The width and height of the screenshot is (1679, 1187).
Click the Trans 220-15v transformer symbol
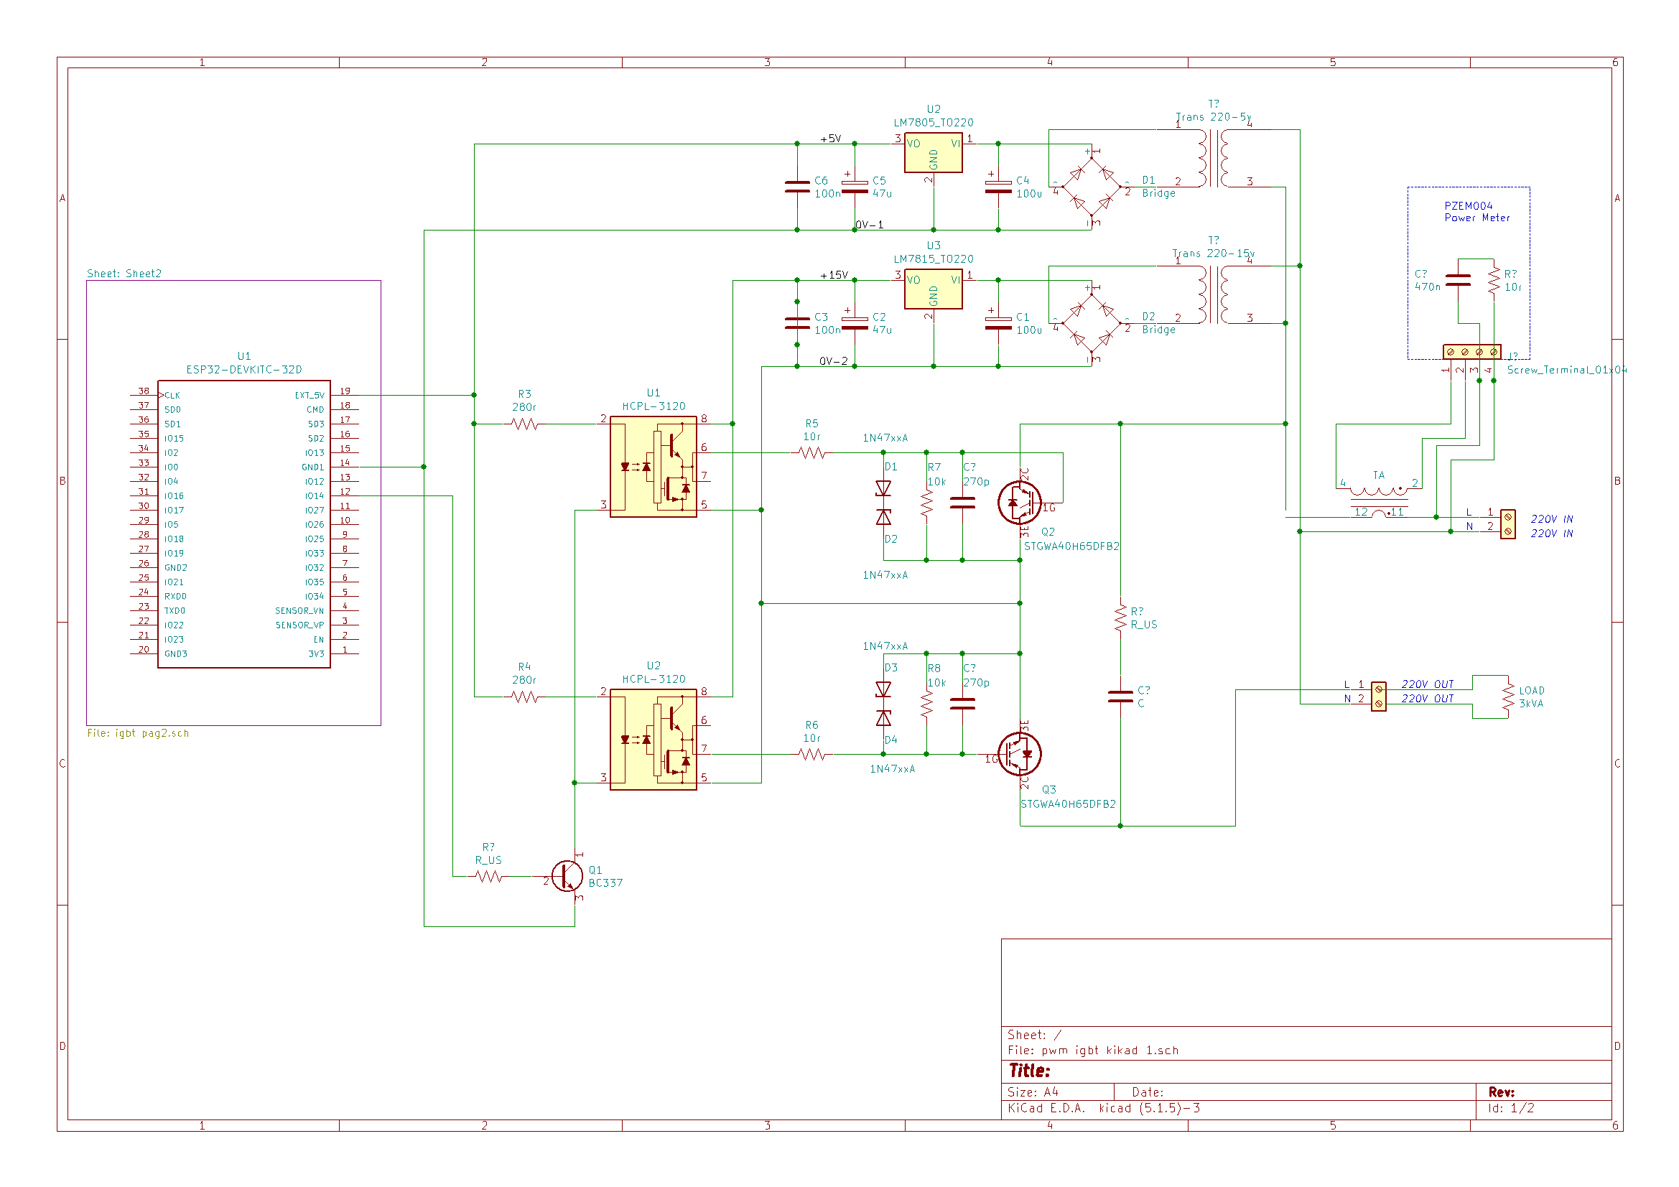click(x=1214, y=294)
